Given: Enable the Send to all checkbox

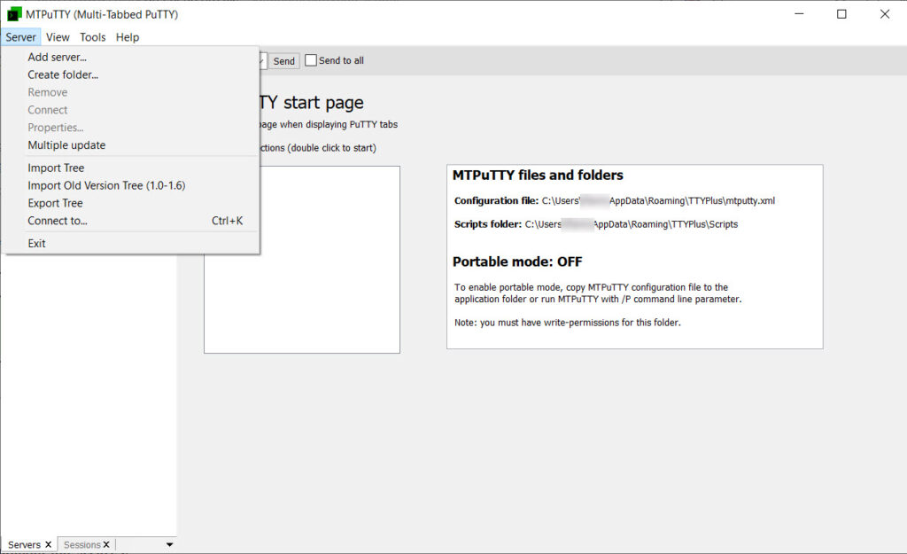Looking at the screenshot, I should 311,60.
